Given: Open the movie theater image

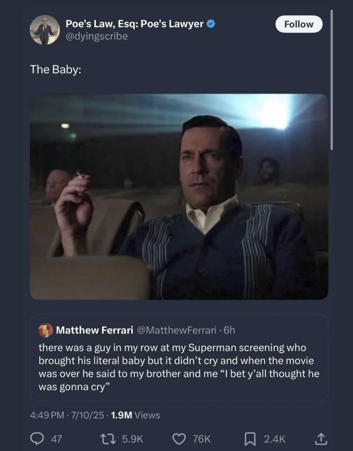Looking at the screenshot, I should pos(179,196).
